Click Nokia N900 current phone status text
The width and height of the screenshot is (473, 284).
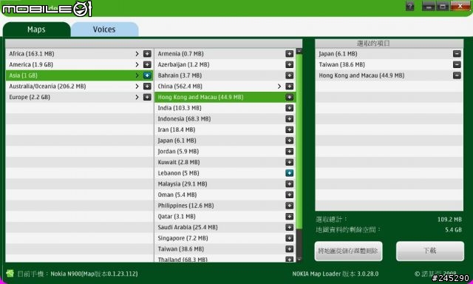tap(77, 274)
